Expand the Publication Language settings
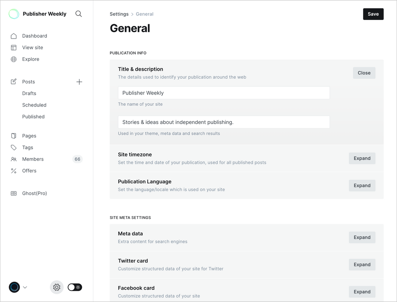This screenshot has height=302, width=397. pos(362,185)
